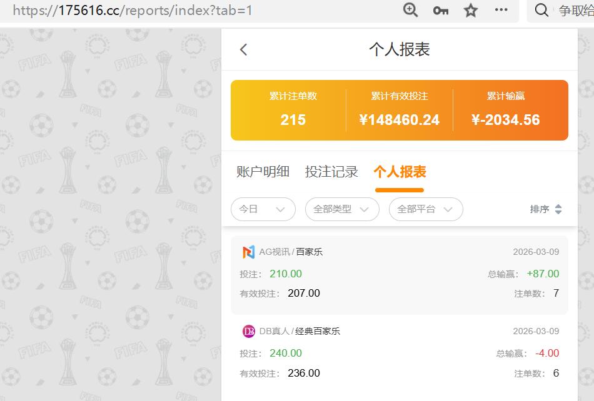The width and height of the screenshot is (594, 401).
Task: Tap the back arrow above 个人报表
Action: pyautogui.click(x=244, y=49)
